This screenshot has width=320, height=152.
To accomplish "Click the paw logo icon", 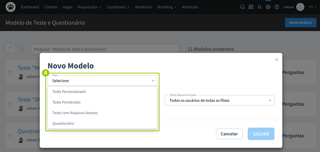I will point(11,7).
